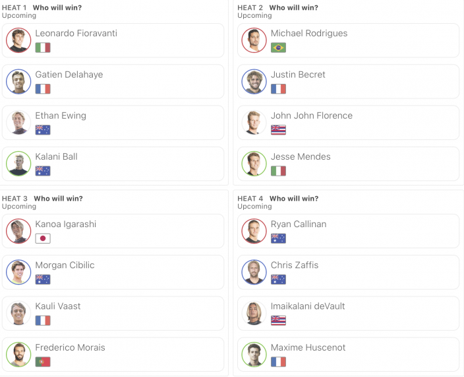This screenshot has width=464, height=377.
Task: Click the Japan flag under Kanoa Igarashi
Action: 43,238
